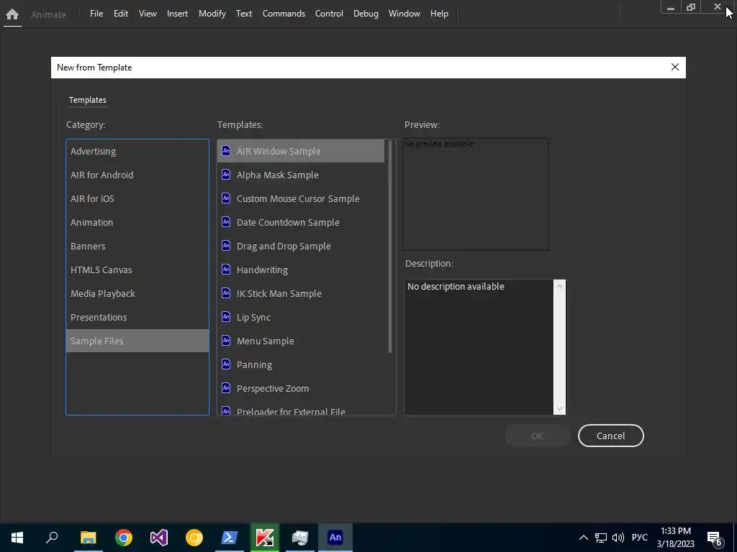Click the Panning template file icon
The width and height of the screenshot is (737, 552).
(226, 364)
